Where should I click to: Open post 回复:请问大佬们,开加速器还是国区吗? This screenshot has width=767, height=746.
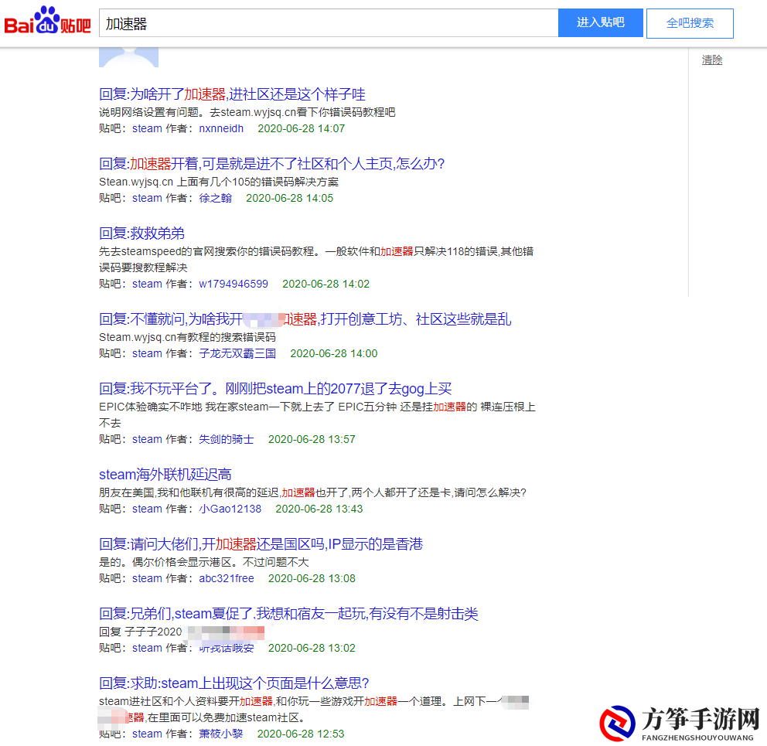pyautogui.click(x=261, y=543)
